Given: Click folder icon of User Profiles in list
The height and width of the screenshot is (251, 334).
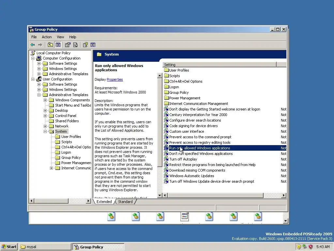Looking at the screenshot, I should (166, 70).
